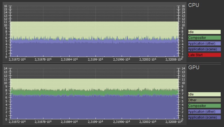The image size is (224, 127).
Task: Click the 2,31996·10⁶ label on the CPU x-axis
Action: 122,59
